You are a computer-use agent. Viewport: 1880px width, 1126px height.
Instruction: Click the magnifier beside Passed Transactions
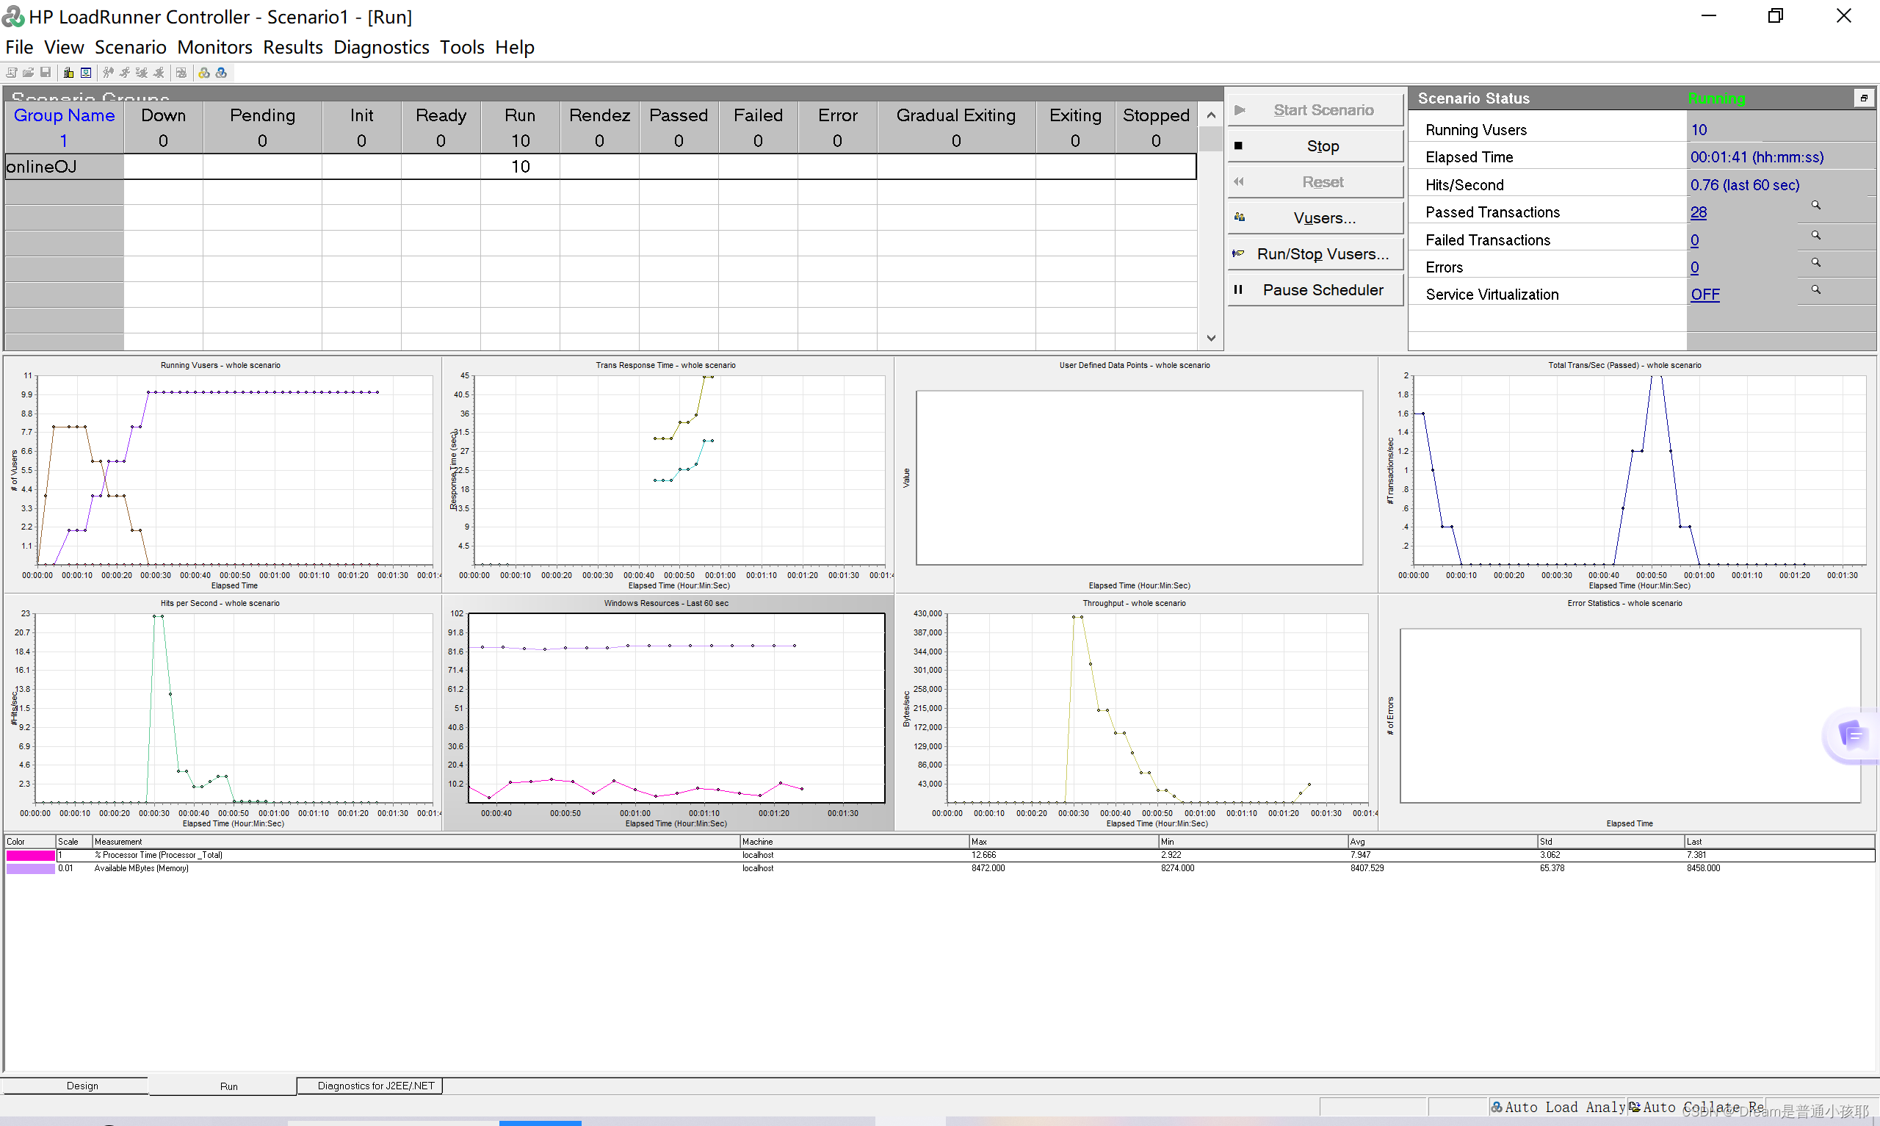pyautogui.click(x=1815, y=206)
